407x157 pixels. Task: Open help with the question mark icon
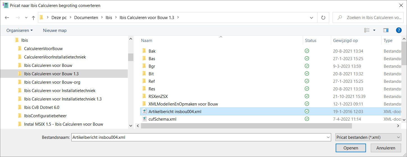(x=399, y=30)
